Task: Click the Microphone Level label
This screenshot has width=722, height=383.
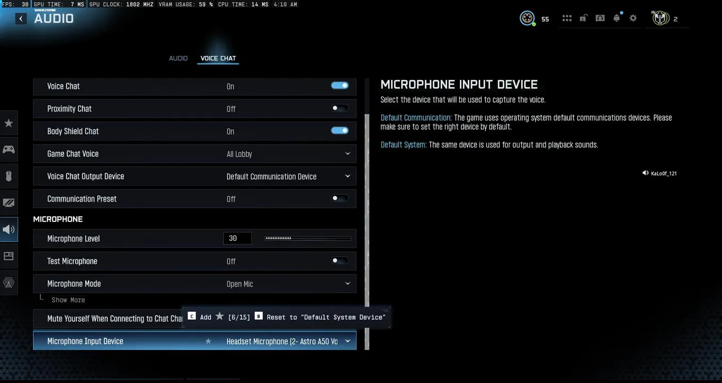Action: 74,238
